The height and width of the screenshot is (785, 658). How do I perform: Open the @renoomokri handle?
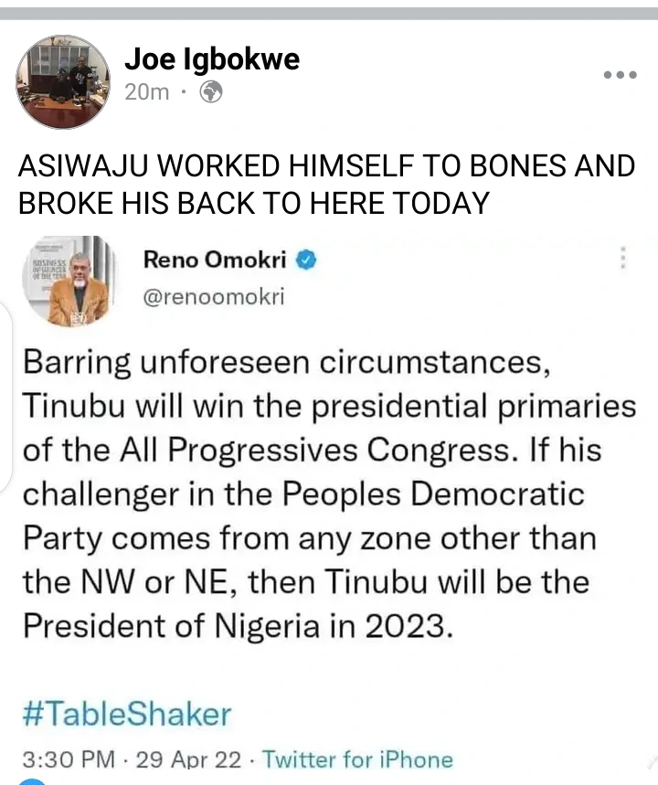click(211, 297)
